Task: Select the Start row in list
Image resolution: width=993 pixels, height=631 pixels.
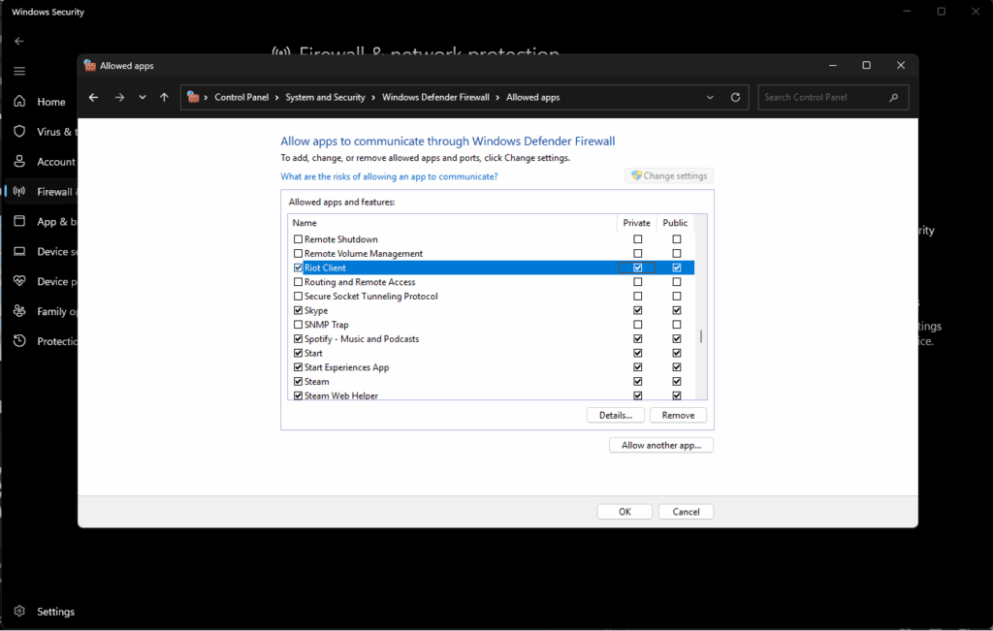Action: tap(492, 353)
